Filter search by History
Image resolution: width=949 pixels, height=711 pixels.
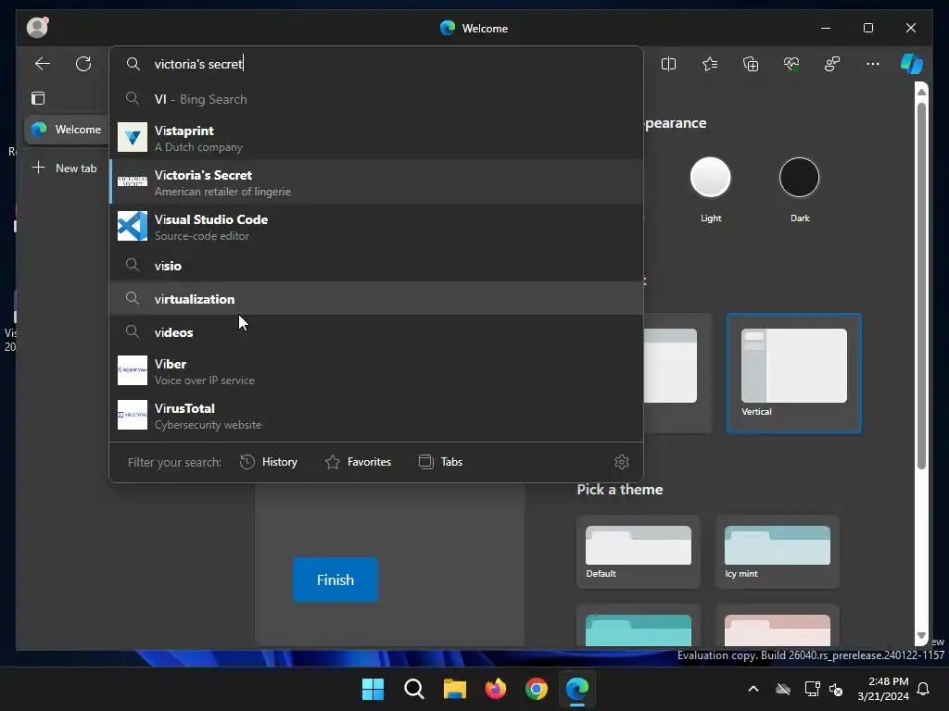(x=269, y=462)
